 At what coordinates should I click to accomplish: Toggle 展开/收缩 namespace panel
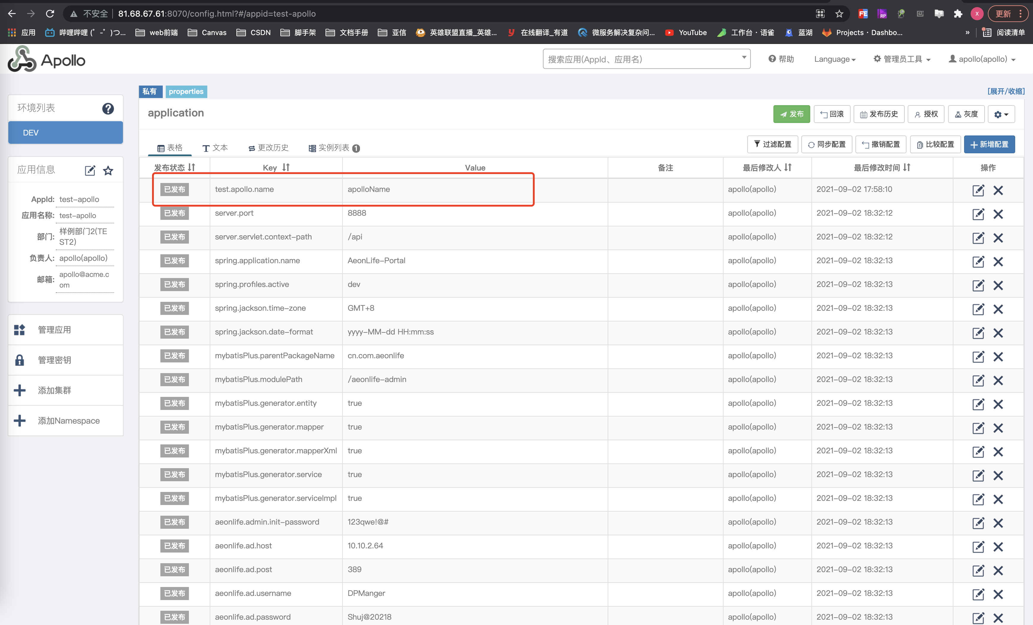coord(1006,91)
